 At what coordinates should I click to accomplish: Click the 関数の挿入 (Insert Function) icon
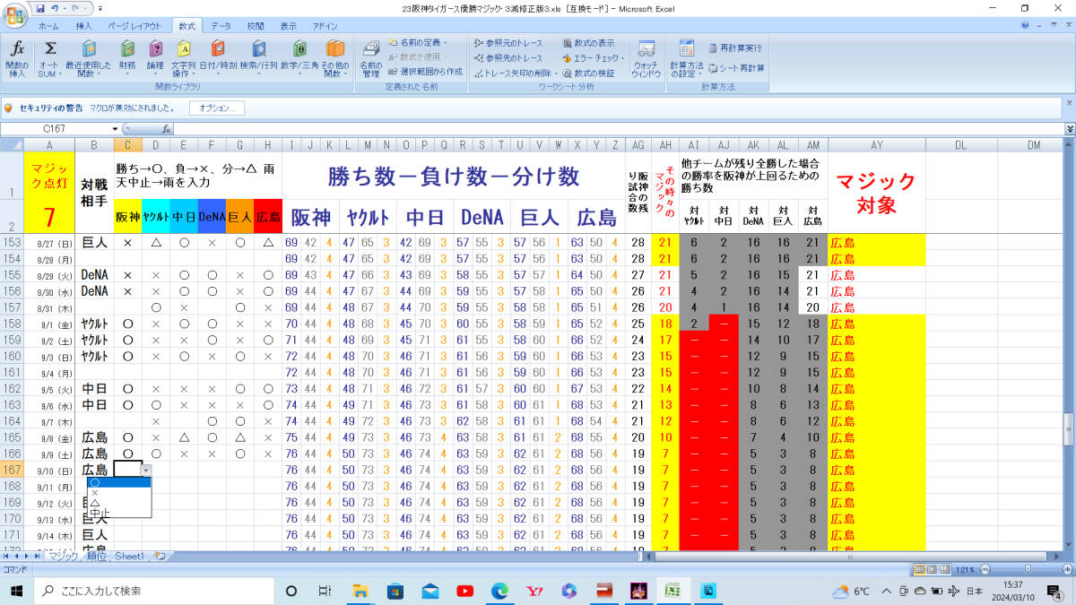click(17, 59)
